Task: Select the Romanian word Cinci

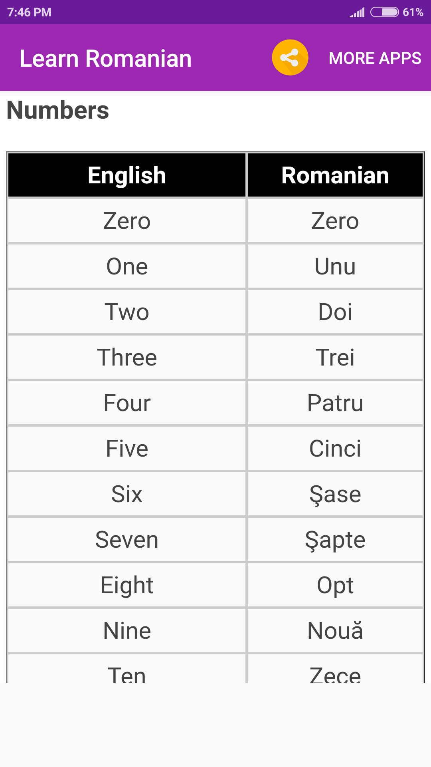Action: click(x=335, y=449)
